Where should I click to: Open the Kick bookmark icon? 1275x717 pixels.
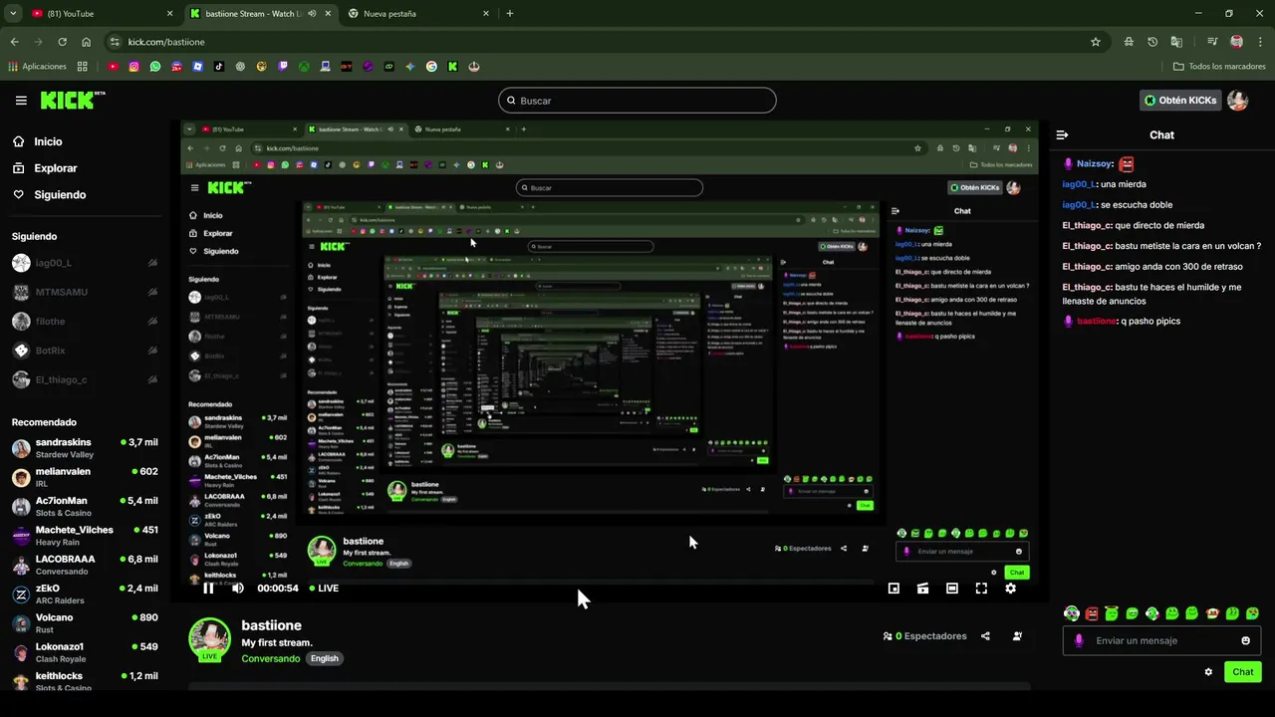(452, 67)
